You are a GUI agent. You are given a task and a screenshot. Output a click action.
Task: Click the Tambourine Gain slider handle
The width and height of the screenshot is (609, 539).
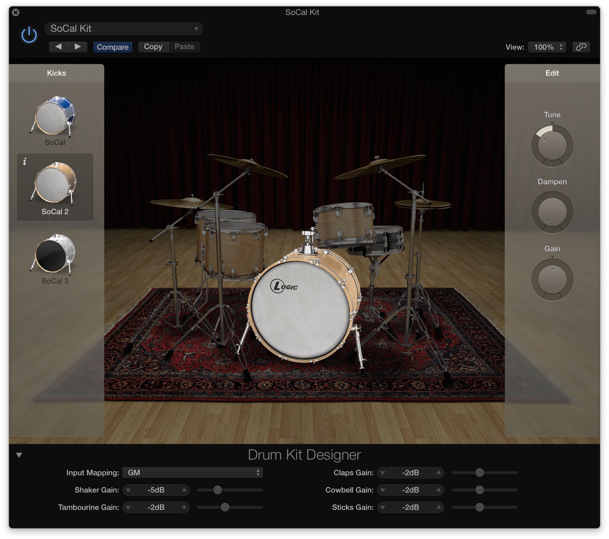coord(225,507)
